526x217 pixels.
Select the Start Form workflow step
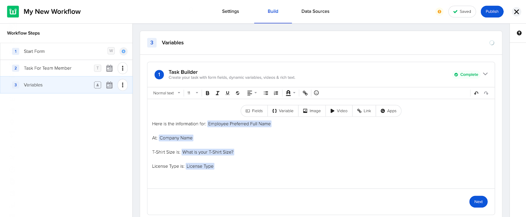click(34, 52)
